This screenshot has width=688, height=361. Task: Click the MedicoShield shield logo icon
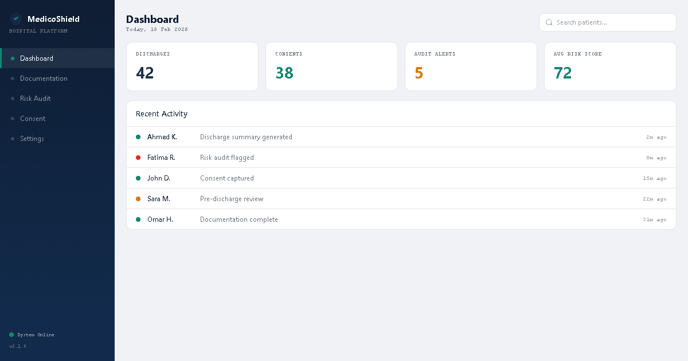click(x=16, y=19)
